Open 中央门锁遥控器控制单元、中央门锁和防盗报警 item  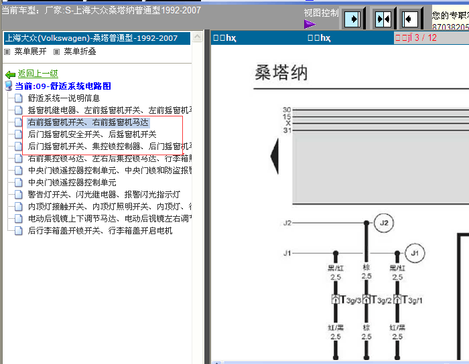[109, 171]
